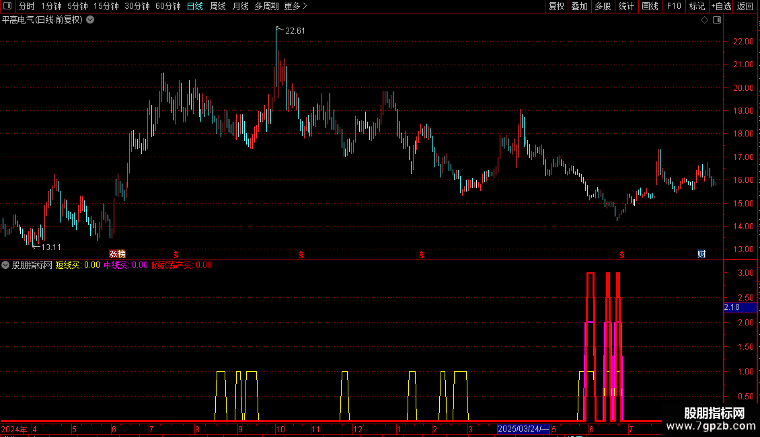Switch to 分时 intraday view
The height and width of the screenshot is (437, 760).
coord(27,6)
